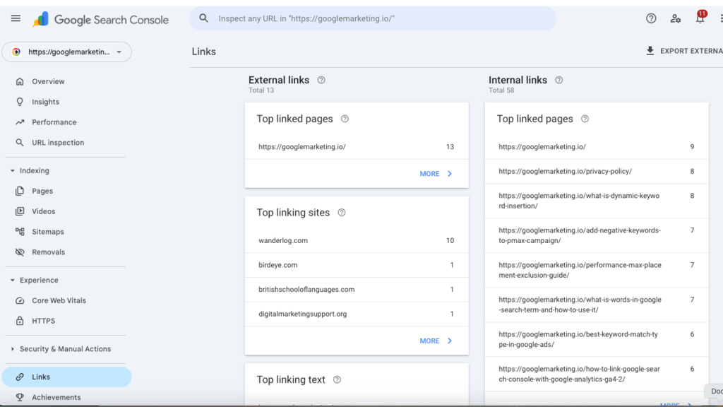Click the Help question mark icon in header
This screenshot has width=723, height=407.
(x=651, y=18)
